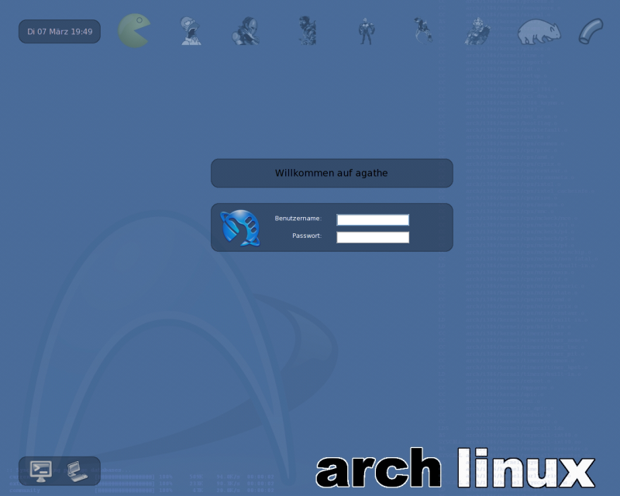This screenshot has width=620, height=496.
Task: Choose the bearded man avatar
Action: pyautogui.click(x=307, y=30)
